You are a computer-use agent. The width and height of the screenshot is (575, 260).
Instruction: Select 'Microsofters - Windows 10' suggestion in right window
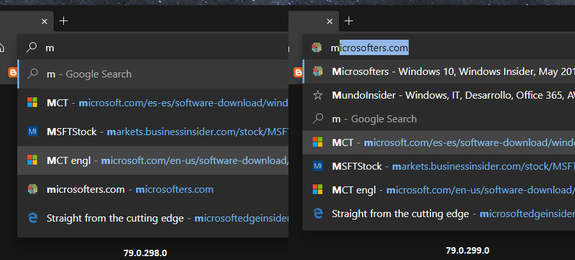(439, 71)
